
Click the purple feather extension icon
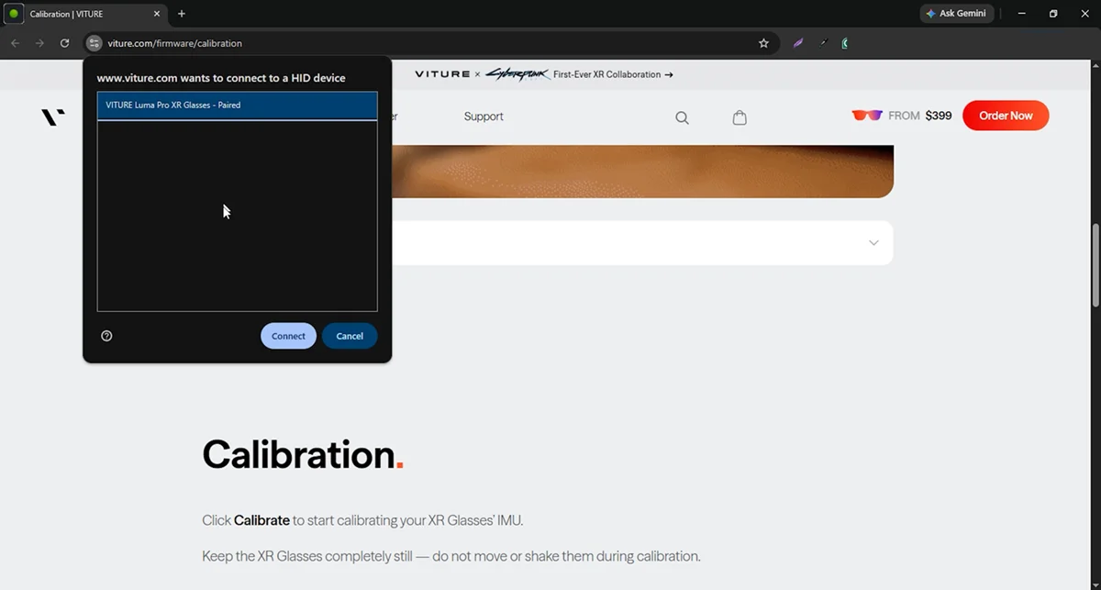798,43
